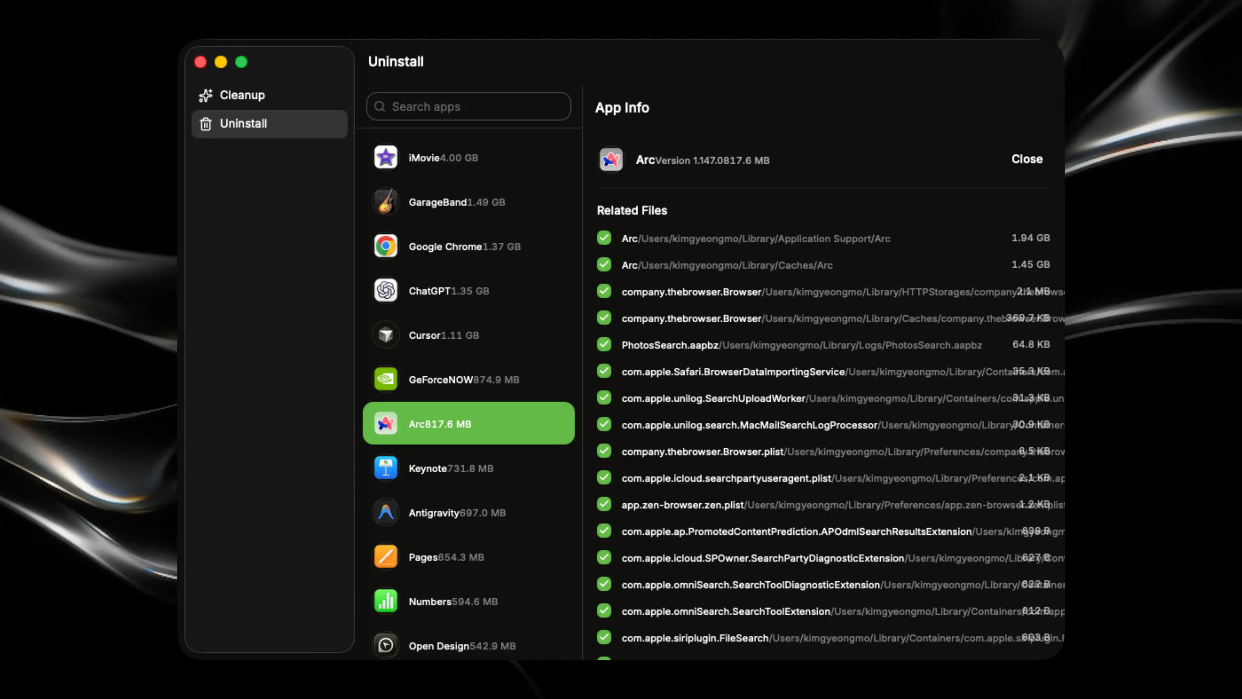Uncheck app.zen-browser.zen.plist checkbox
1242x699 pixels.
tap(604, 504)
